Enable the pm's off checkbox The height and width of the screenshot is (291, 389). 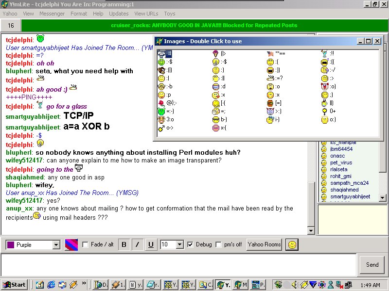[x=218, y=245]
